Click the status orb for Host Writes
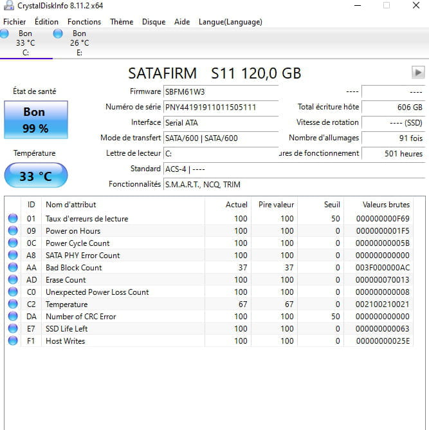Screen dimensions: 429x430 (13, 341)
